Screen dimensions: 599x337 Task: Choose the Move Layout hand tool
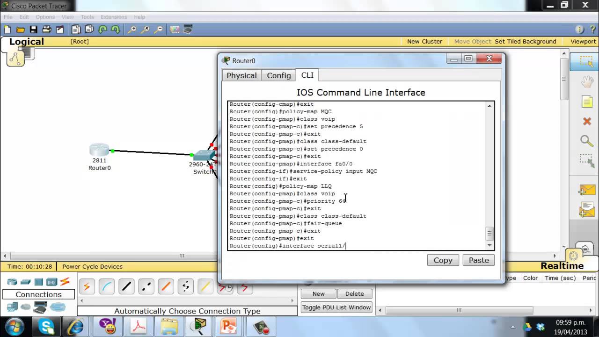587,81
